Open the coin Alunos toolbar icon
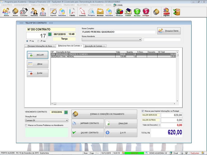The image size is (207, 155). 15,12
